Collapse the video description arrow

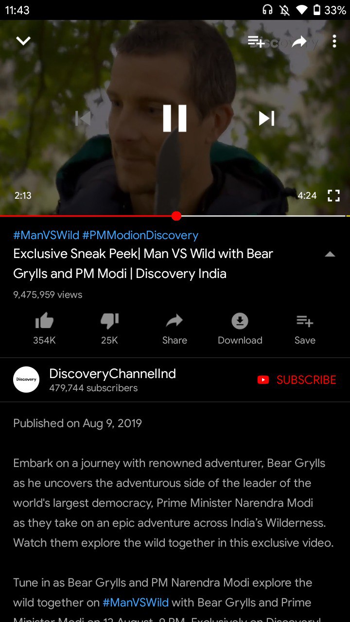coord(330,254)
